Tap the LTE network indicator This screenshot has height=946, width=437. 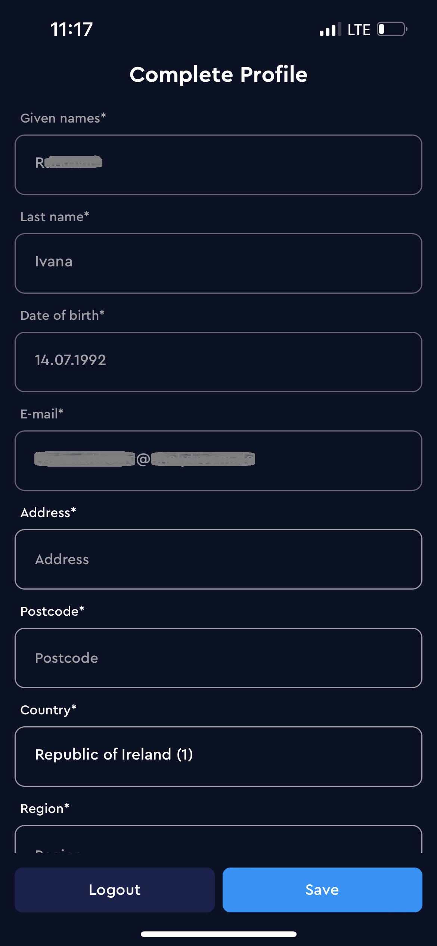click(359, 30)
